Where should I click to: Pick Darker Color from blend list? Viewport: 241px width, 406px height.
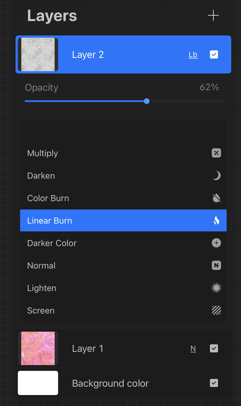pyautogui.click(x=52, y=243)
